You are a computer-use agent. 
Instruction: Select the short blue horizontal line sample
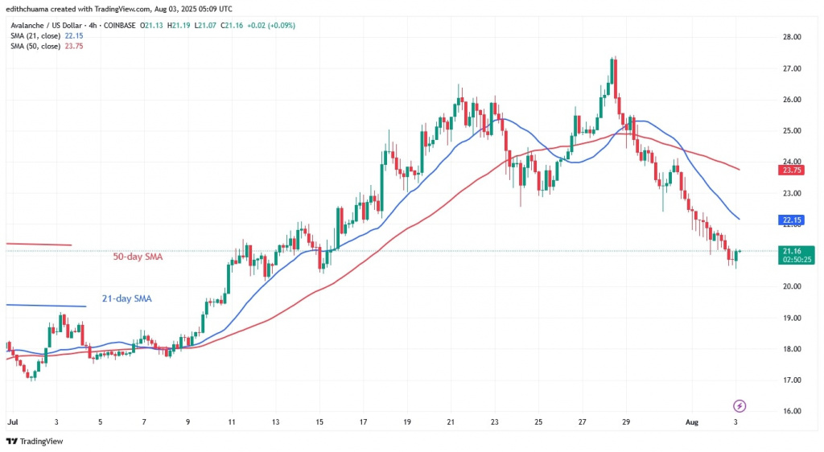coord(45,306)
